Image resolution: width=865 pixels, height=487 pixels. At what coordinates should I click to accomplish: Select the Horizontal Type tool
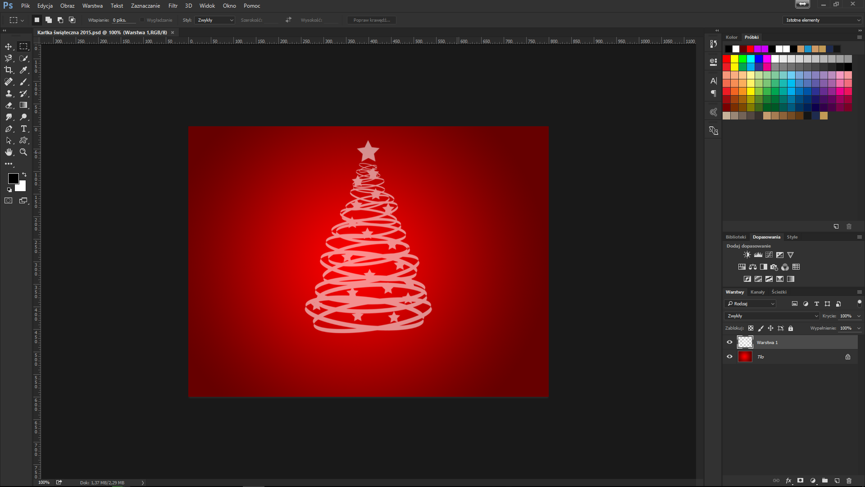coord(24,129)
